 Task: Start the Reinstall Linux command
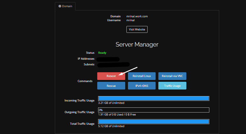pyautogui.click(x=142, y=76)
